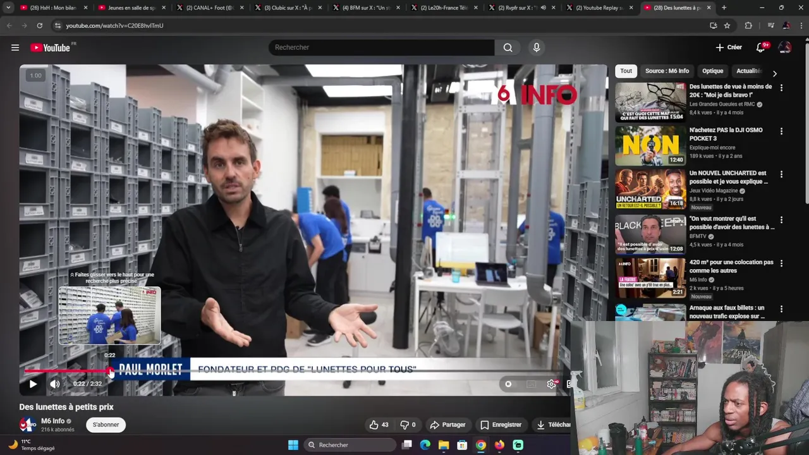The width and height of the screenshot is (809, 455).
Task: Select the Optique filter chip
Action: click(x=712, y=71)
